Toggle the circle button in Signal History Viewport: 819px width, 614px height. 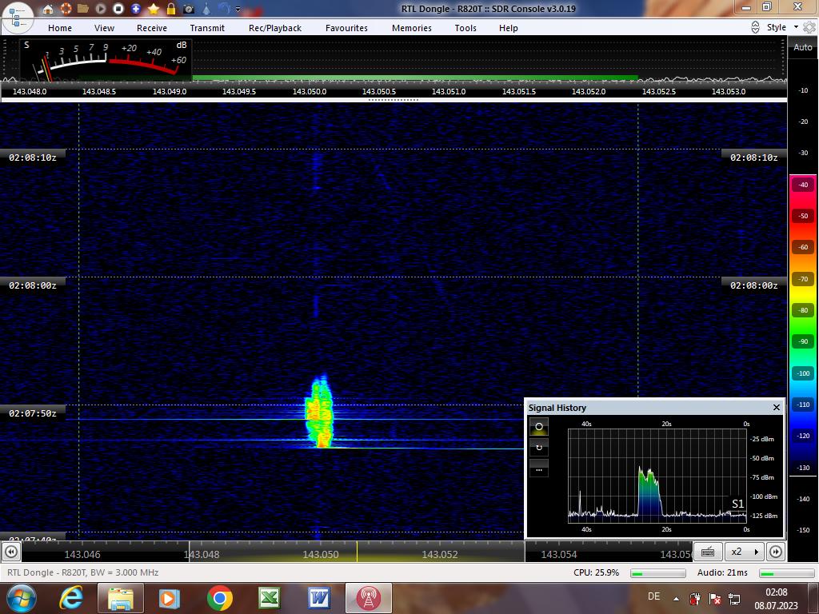point(539,427)
